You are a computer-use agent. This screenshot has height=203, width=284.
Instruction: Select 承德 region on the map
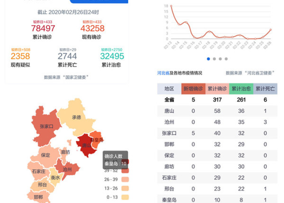[x=76, y=117]
